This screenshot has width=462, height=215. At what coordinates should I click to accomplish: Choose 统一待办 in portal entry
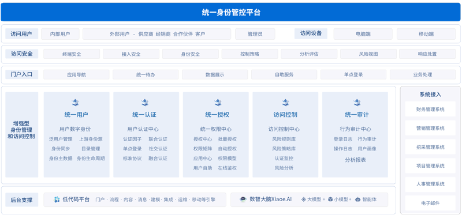pos(146,74)
